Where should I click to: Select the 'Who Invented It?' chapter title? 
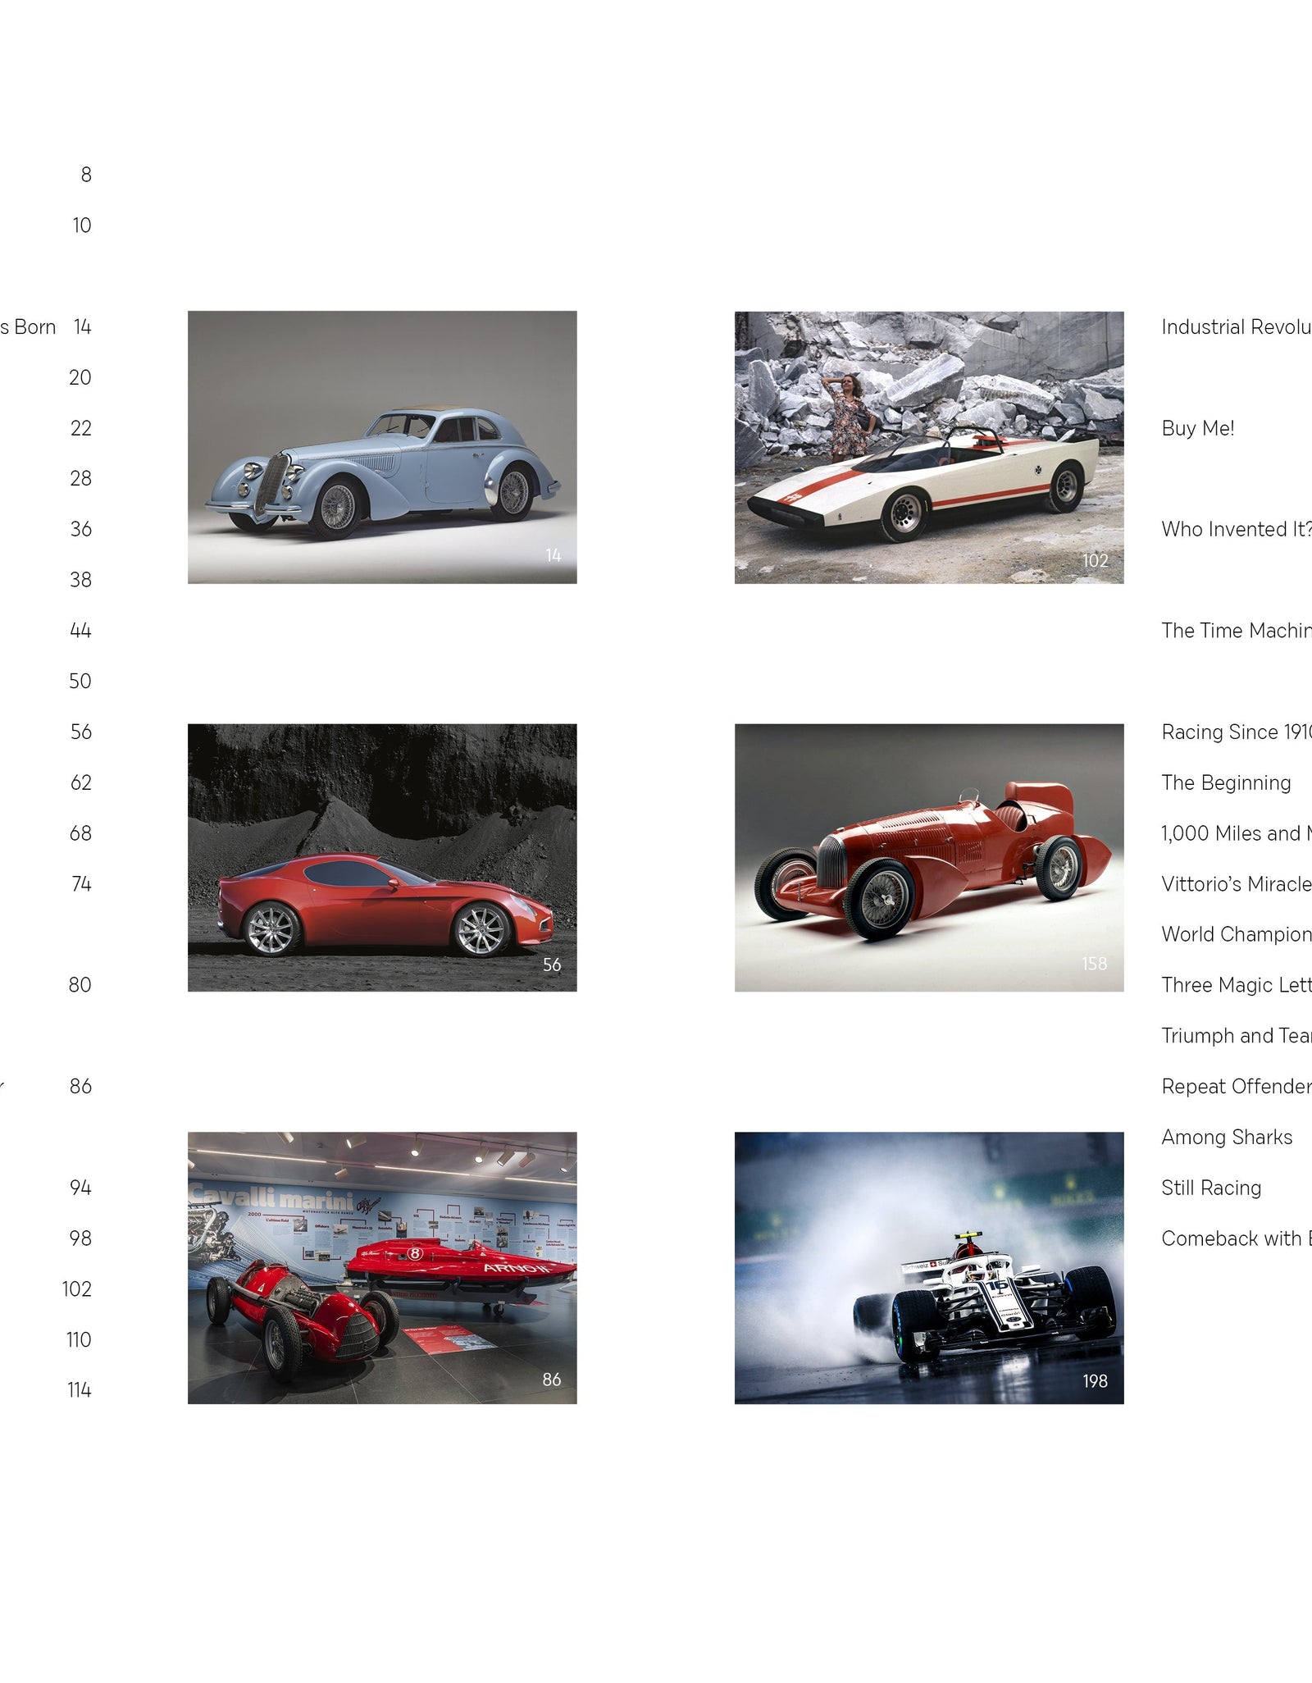[x=1237, y=529]
